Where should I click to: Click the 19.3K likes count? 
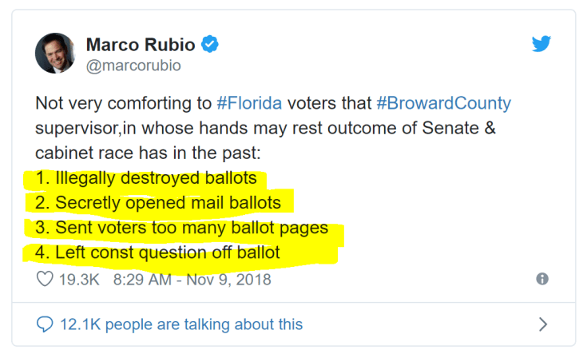79,280
